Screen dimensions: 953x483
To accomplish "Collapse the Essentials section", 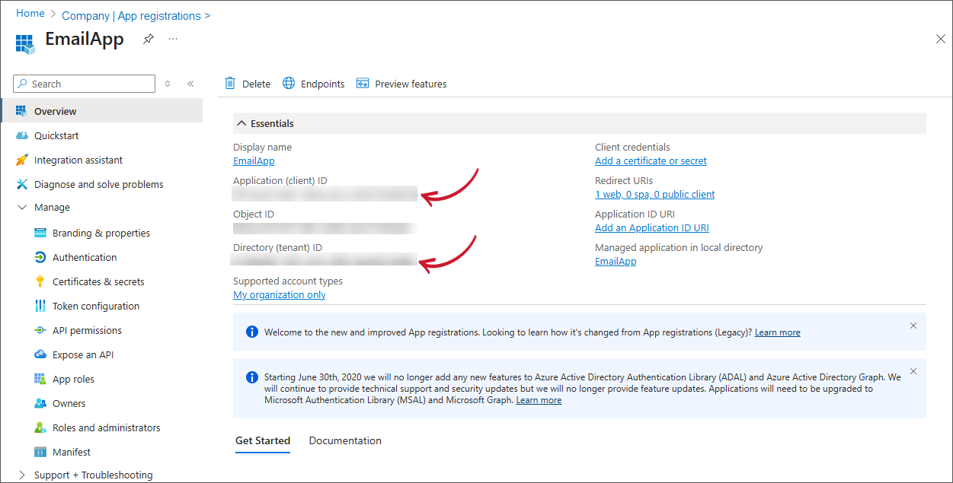I will (x=241, y=123).
